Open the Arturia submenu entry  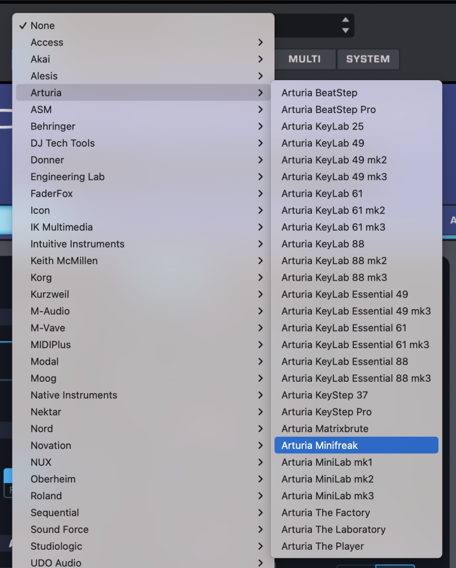tap(143, 93)
